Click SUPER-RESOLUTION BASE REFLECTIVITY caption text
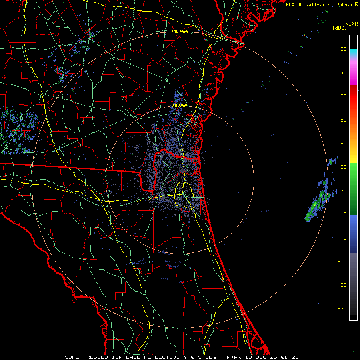360x360 pixels. (126, 357)
